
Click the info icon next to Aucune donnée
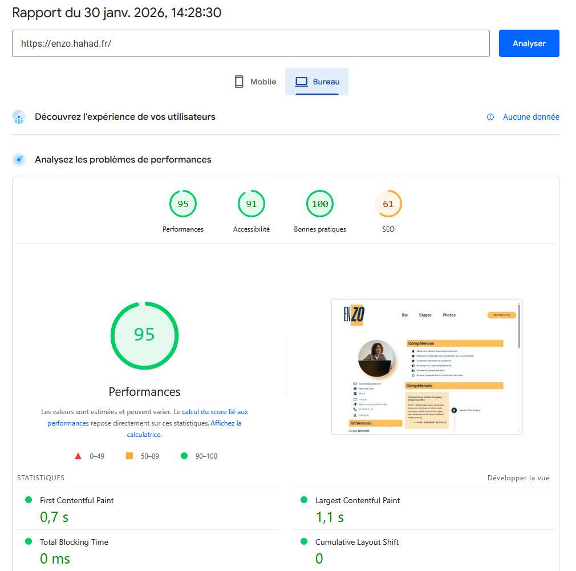(490, 117)
